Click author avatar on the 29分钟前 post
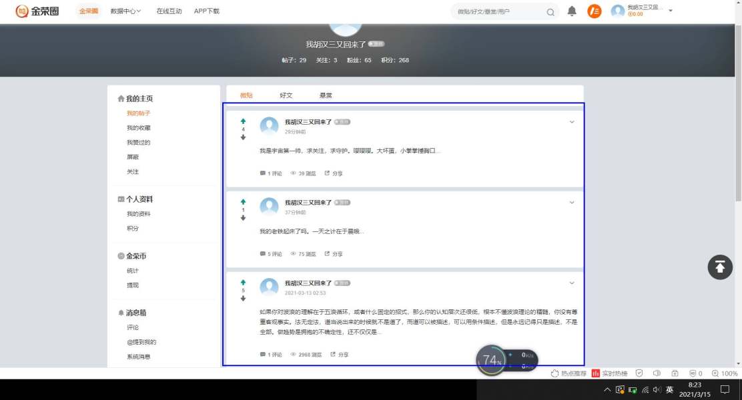Screen dimensions: 742x400 pyautogui.click(x=270, y=126)
